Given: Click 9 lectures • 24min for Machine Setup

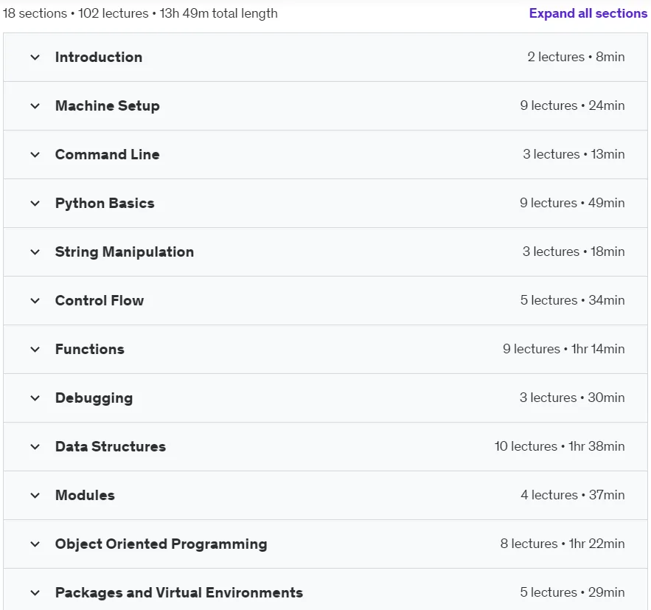Looking at the screenshot, I should [572, 105].
